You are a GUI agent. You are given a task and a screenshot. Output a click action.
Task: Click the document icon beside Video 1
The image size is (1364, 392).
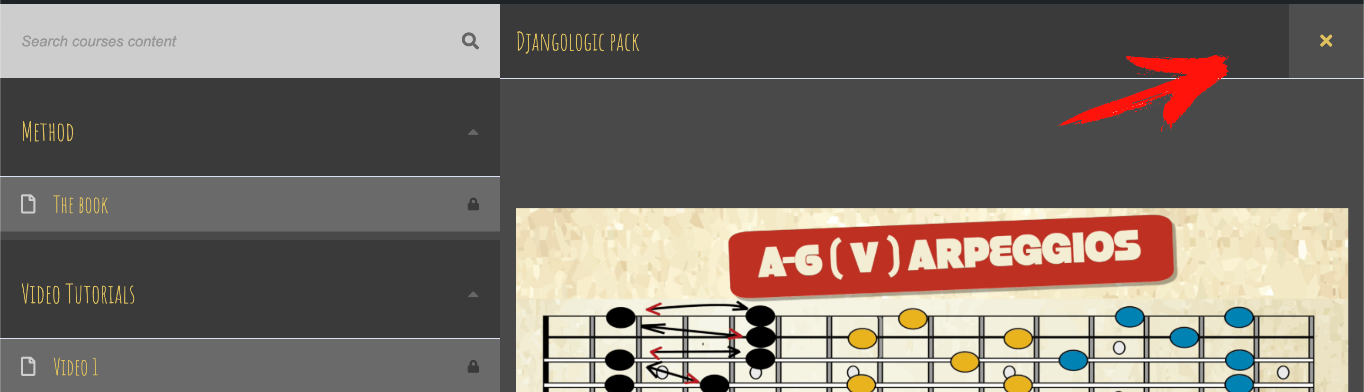tap(28, 366)
